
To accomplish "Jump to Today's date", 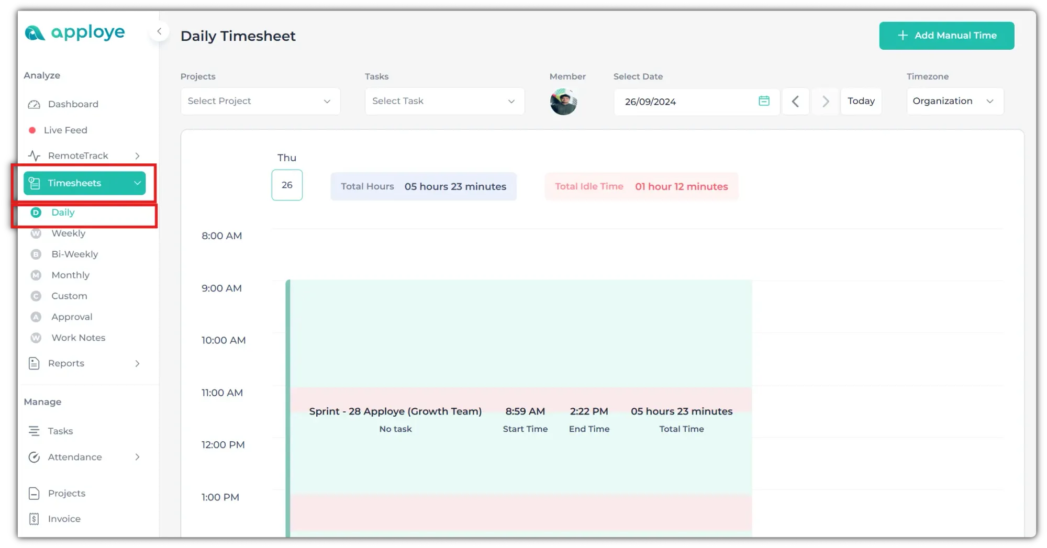I will click(861, 101).
